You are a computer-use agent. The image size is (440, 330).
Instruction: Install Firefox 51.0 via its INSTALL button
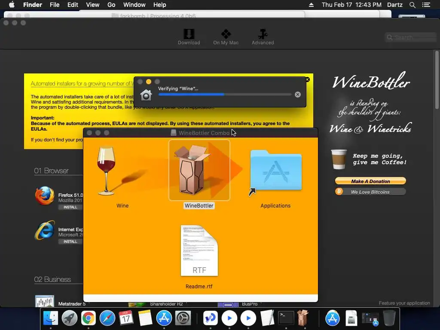pos(70,207)
